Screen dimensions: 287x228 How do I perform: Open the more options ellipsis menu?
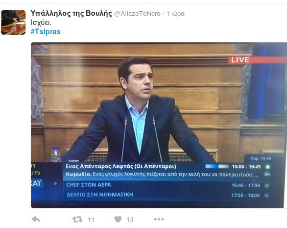tap(159, 219)
